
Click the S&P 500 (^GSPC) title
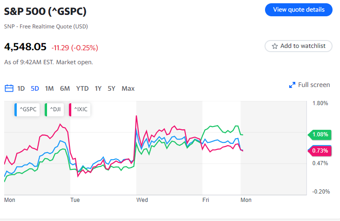tap(45, 10)
